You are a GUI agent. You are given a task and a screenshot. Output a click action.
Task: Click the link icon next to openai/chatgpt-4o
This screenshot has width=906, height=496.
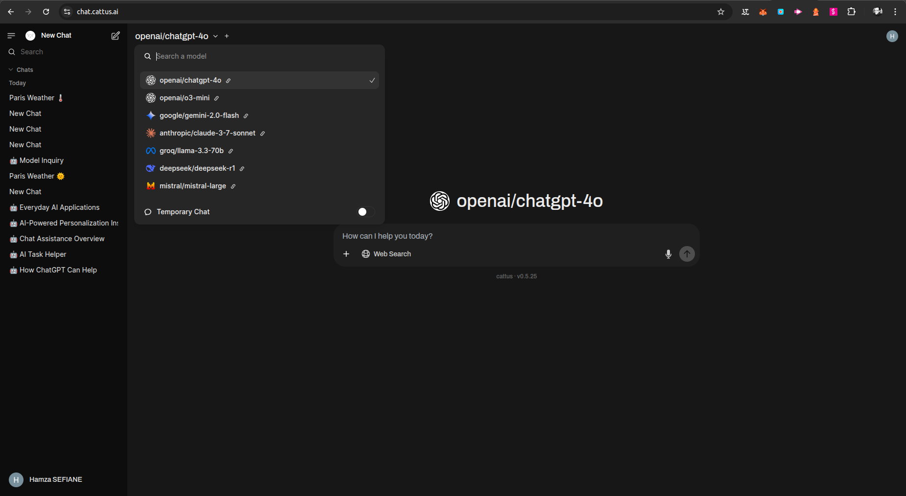click(228, 81)
